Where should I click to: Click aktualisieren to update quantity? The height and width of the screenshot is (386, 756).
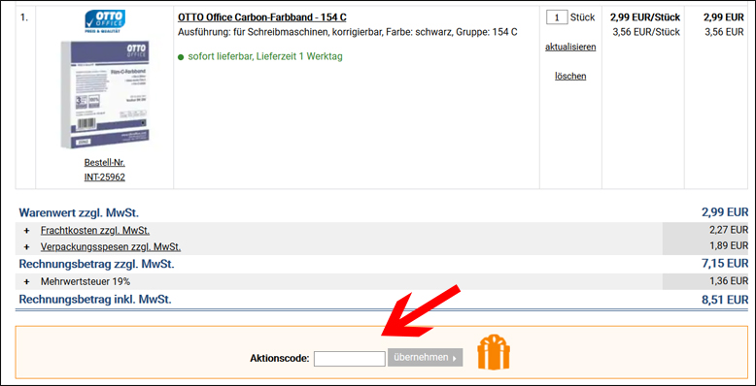(570, 48)
